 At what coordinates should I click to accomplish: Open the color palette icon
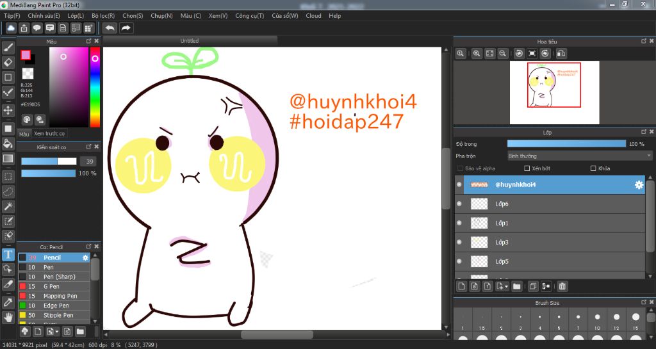point(27,120)
